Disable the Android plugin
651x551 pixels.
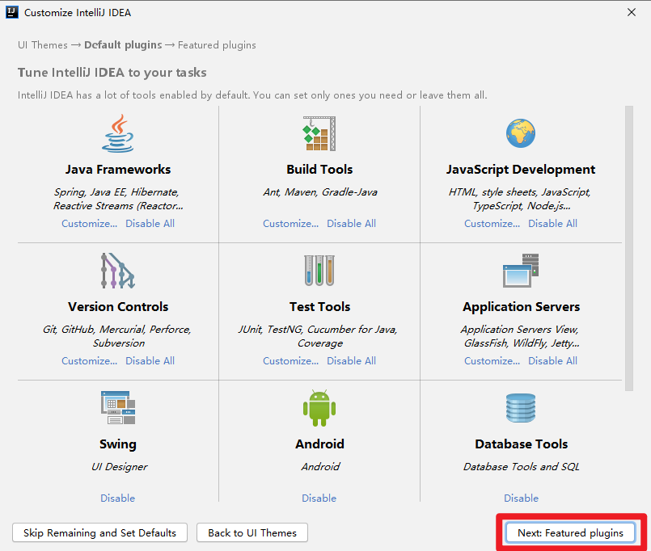click(x=319, y=498)
